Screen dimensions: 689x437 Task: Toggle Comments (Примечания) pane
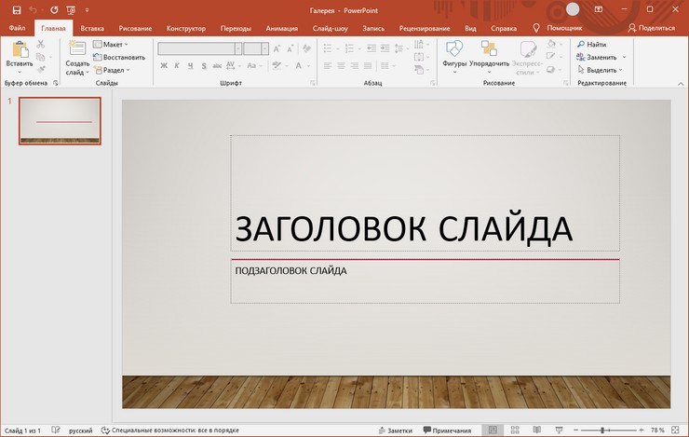tap(447, 430)
